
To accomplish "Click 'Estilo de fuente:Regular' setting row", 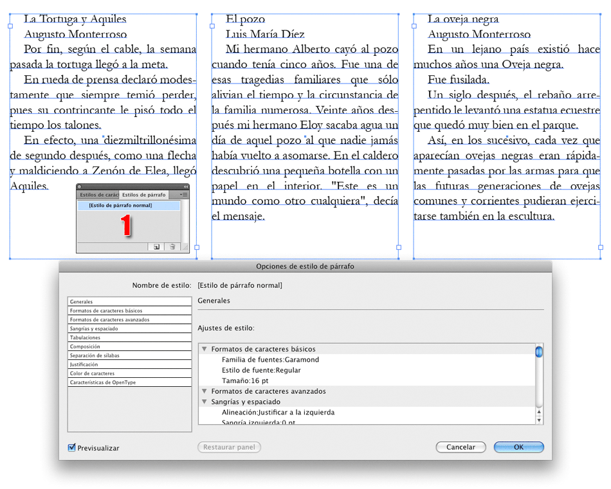I will (x=367, y=370).
